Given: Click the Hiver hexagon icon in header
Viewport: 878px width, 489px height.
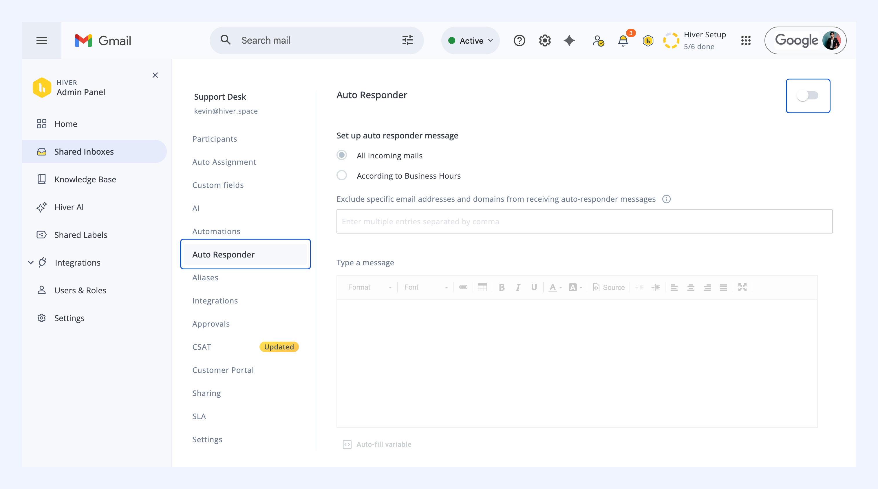Looking at the screenshot, I should [x=648, y=40].
